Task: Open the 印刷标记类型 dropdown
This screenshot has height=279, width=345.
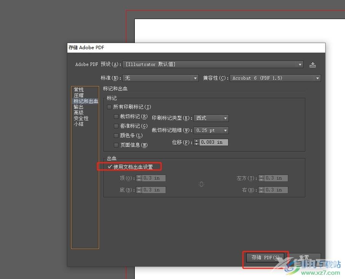Action: pyautogui.click(x=211, y=118)
